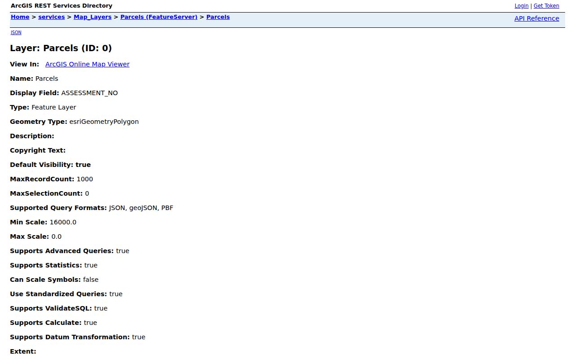
Task: Click the Use Standardized Queries label
Action: 58,294
